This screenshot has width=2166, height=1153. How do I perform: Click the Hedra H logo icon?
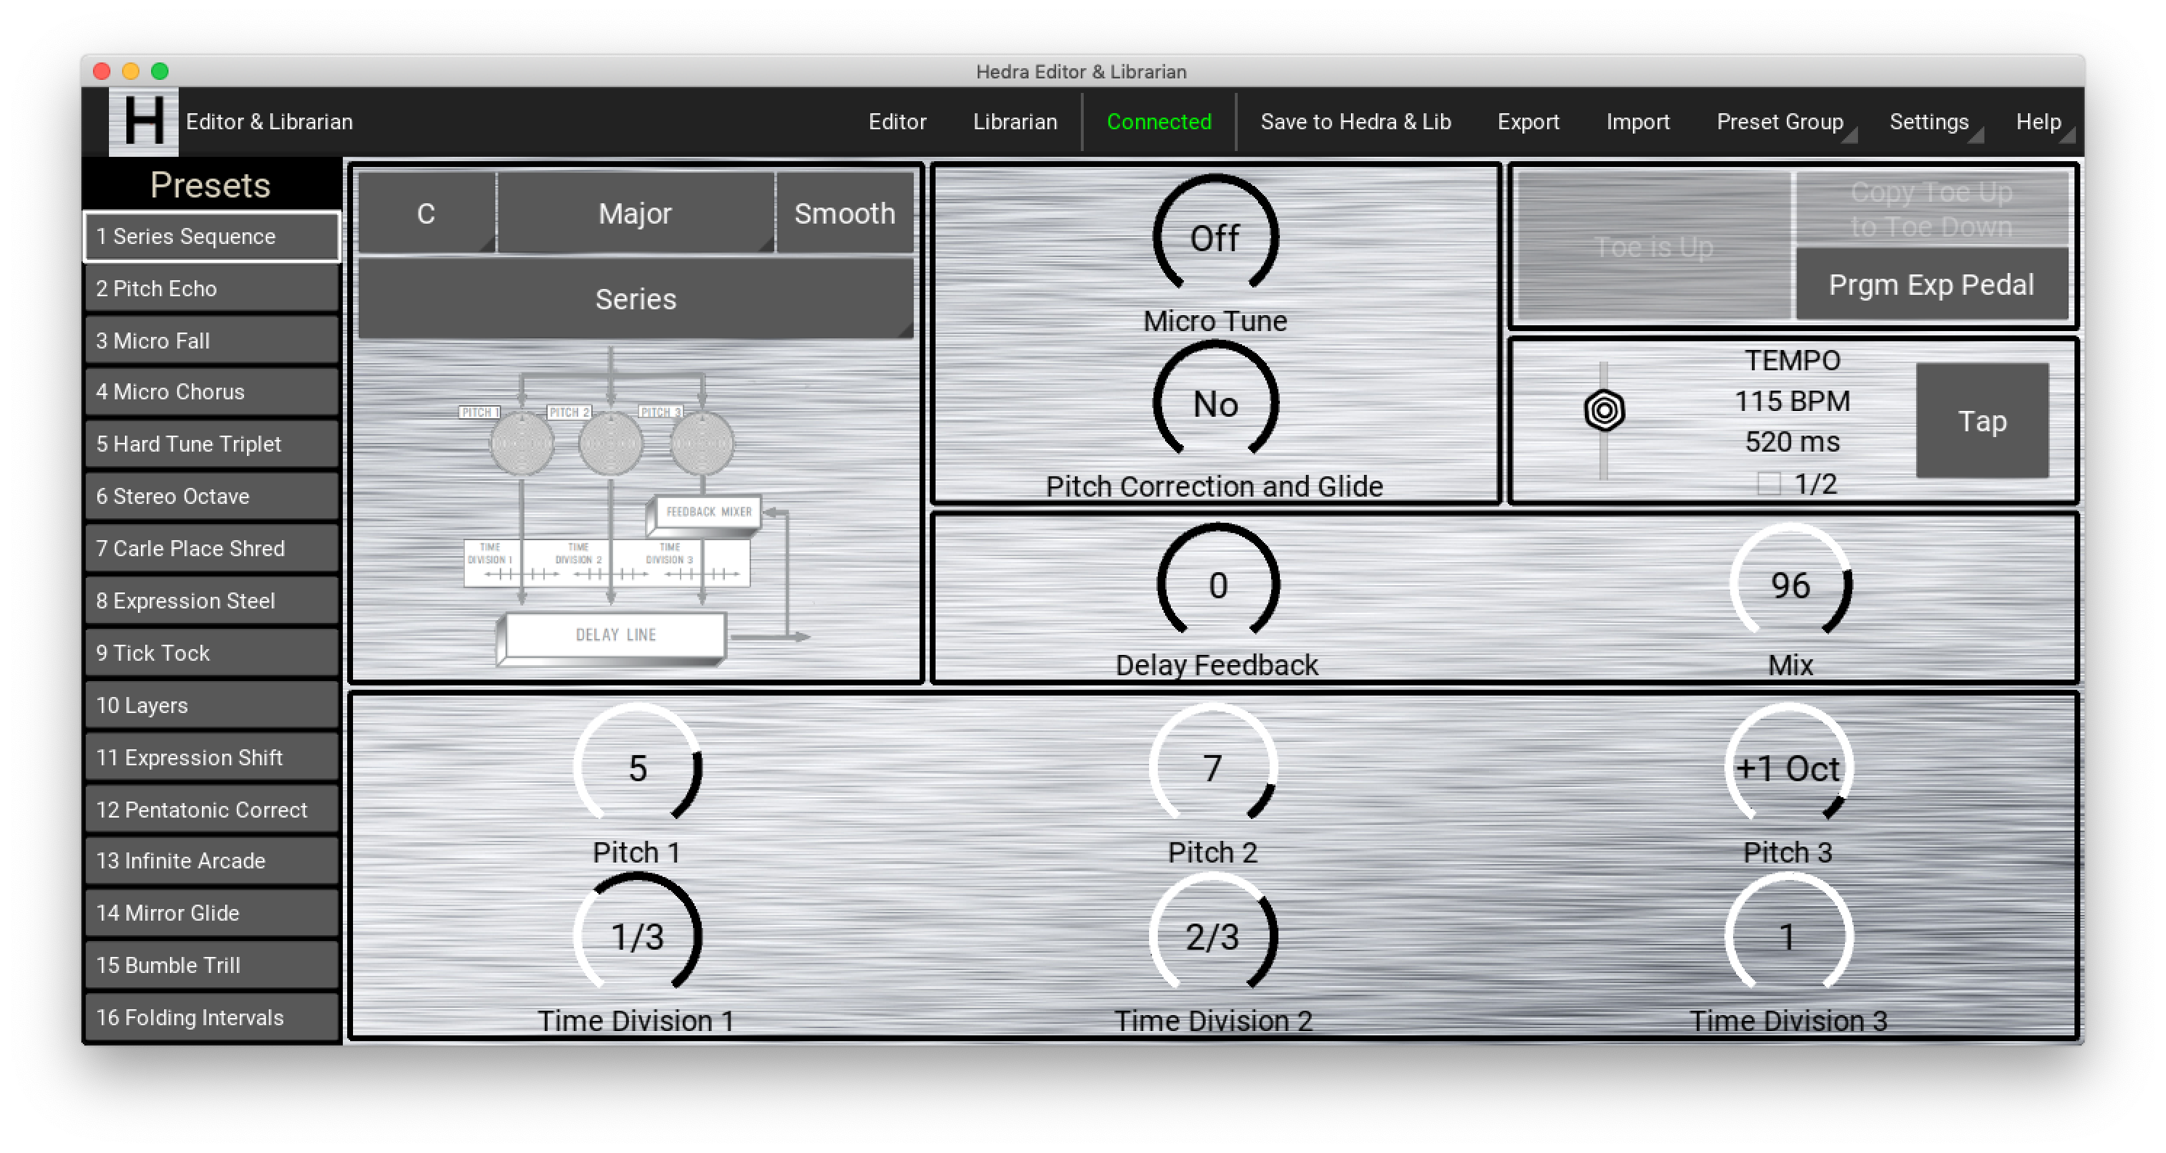pyautogui.click(x=143, y=122)
